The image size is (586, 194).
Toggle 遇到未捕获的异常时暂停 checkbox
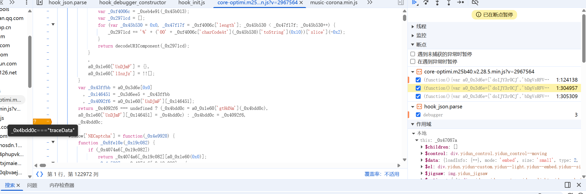[x=413, y=54]
